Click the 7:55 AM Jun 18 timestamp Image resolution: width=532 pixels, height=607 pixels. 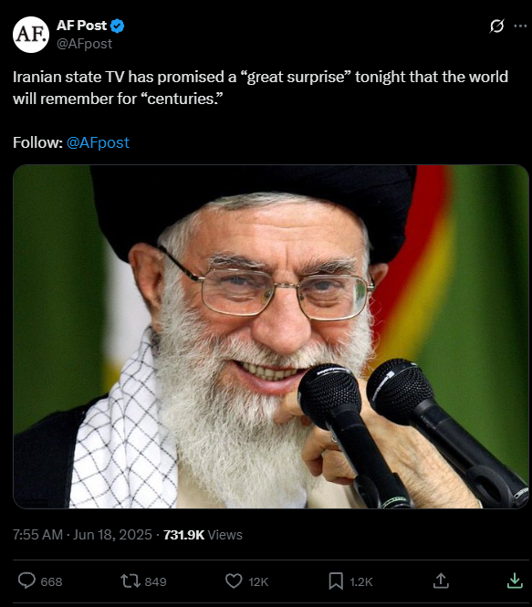tap(82, 535)
